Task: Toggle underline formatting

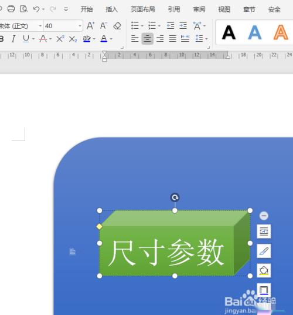Action: click(26, 39)
